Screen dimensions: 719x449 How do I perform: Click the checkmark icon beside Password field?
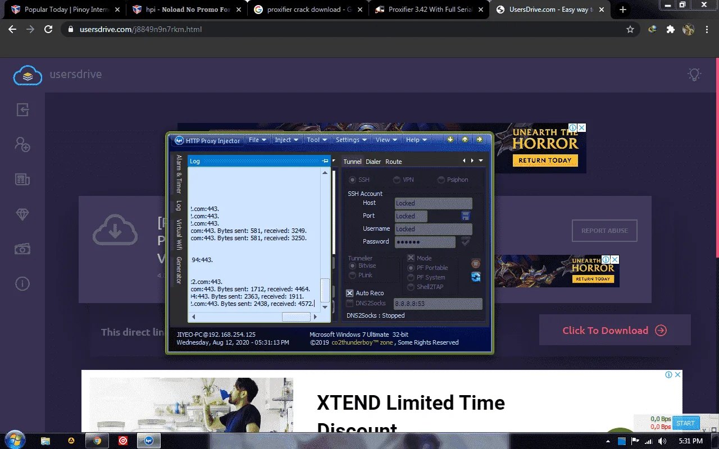tap(466, 241)
